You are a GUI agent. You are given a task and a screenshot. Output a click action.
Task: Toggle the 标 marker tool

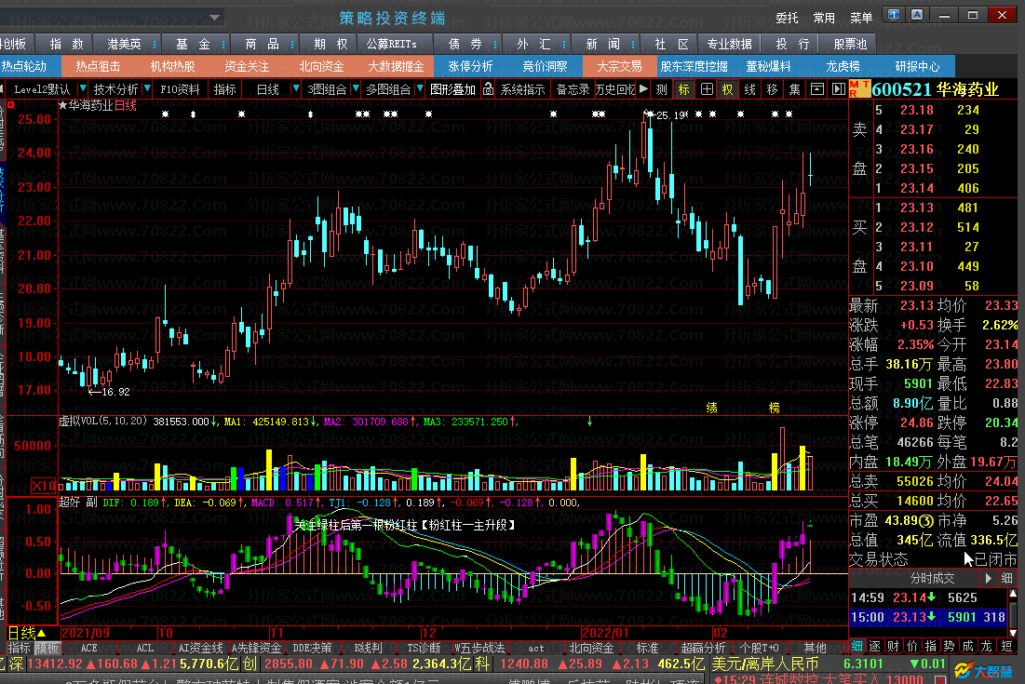683,89
